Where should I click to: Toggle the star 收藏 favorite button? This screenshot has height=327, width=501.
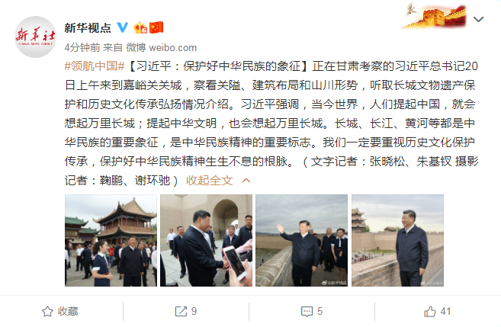click(60, 311)
